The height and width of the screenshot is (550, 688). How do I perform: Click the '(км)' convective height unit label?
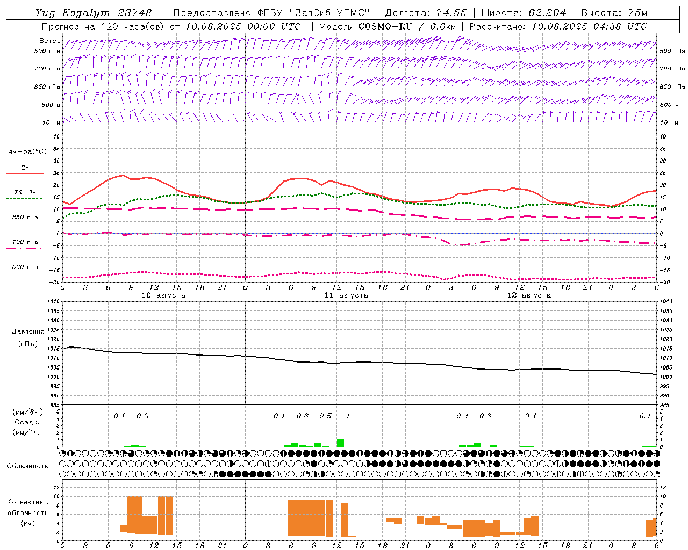[x=27, y=523]
